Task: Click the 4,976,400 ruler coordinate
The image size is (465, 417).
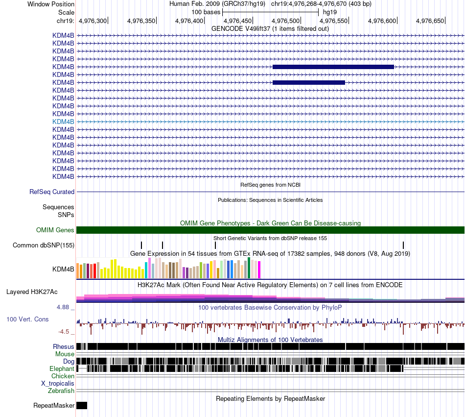Action: (189, 21)
